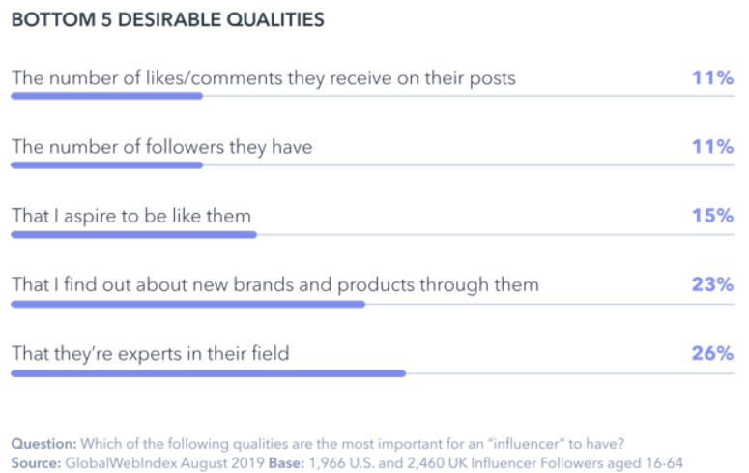Select "That I aspire to be like them"
Viewport: 749px width, 473px height.
pos(131,216)
